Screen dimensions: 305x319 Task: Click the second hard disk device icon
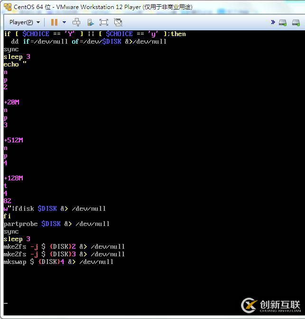coord(296,22)
